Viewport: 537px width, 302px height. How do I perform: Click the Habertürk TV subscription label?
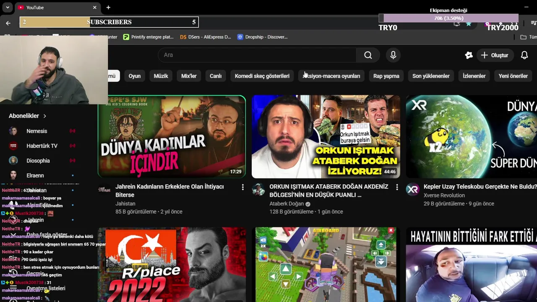(x=42, y=146)
